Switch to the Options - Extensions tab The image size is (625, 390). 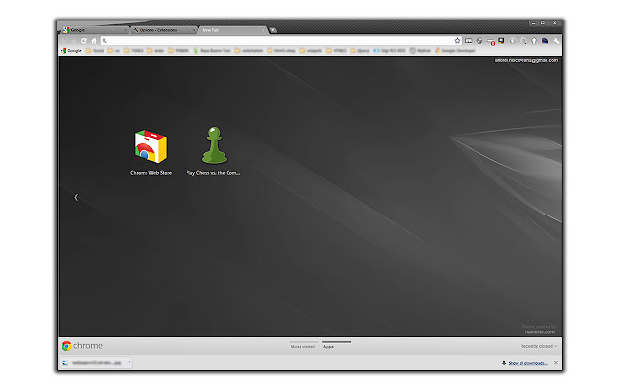(163, 30)
